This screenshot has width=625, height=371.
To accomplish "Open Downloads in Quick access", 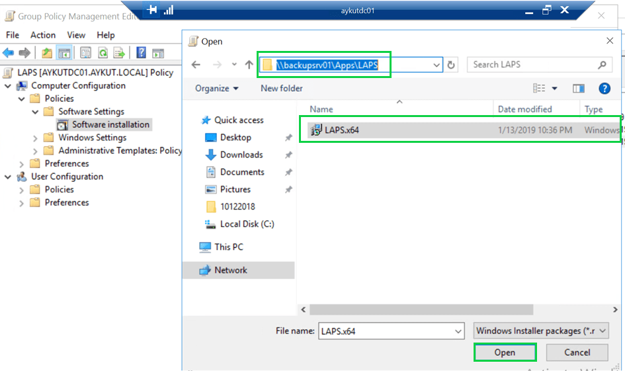I will tap(241, 155).
